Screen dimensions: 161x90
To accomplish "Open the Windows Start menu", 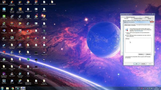I will [x=2, y=88].
